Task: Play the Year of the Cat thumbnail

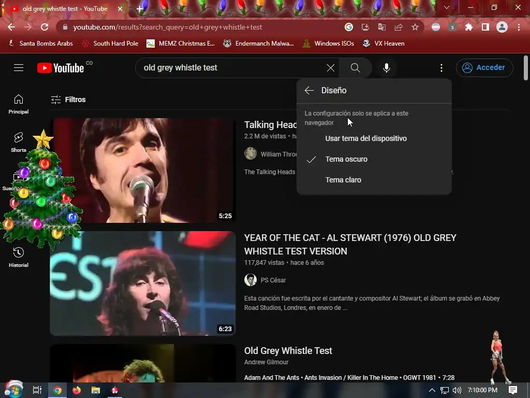Action: click(x=143, y=283)
